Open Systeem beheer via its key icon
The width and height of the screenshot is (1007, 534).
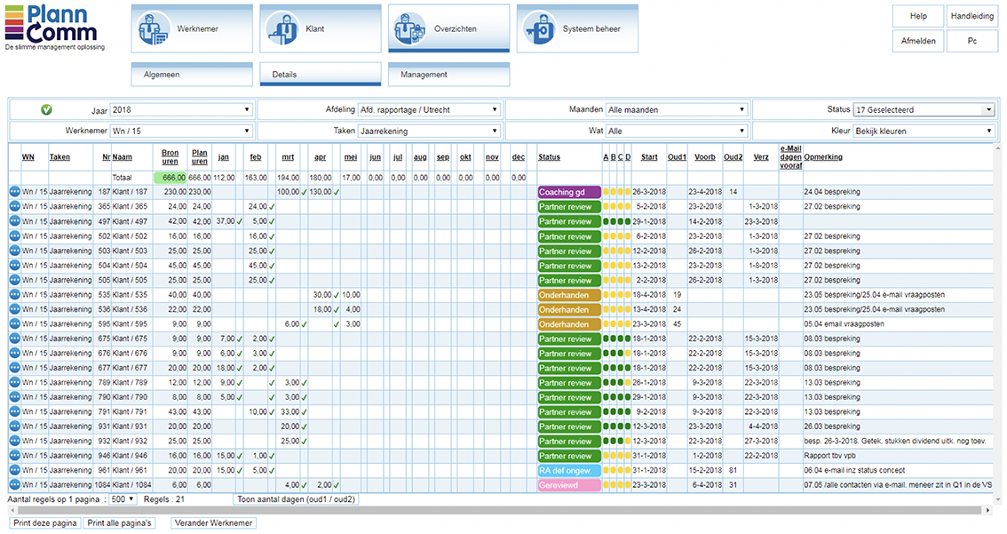click(x=539, y=28)
